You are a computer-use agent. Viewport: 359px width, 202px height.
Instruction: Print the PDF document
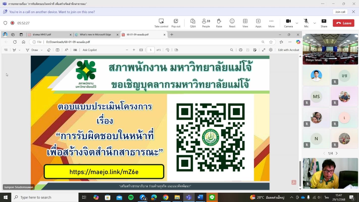coord(241,50)
